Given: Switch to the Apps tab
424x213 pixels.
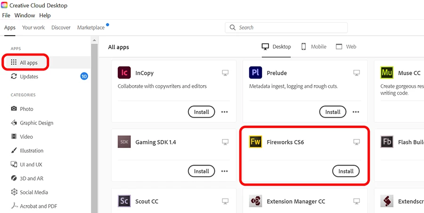Looking at the screenshot, I should pos(10,28).
